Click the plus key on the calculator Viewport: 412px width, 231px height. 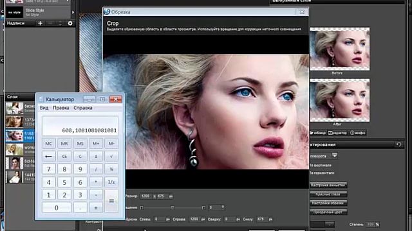tap(96, 208)
